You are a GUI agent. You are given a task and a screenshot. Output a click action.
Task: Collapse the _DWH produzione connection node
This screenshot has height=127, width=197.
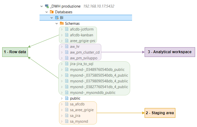[42, 6]
